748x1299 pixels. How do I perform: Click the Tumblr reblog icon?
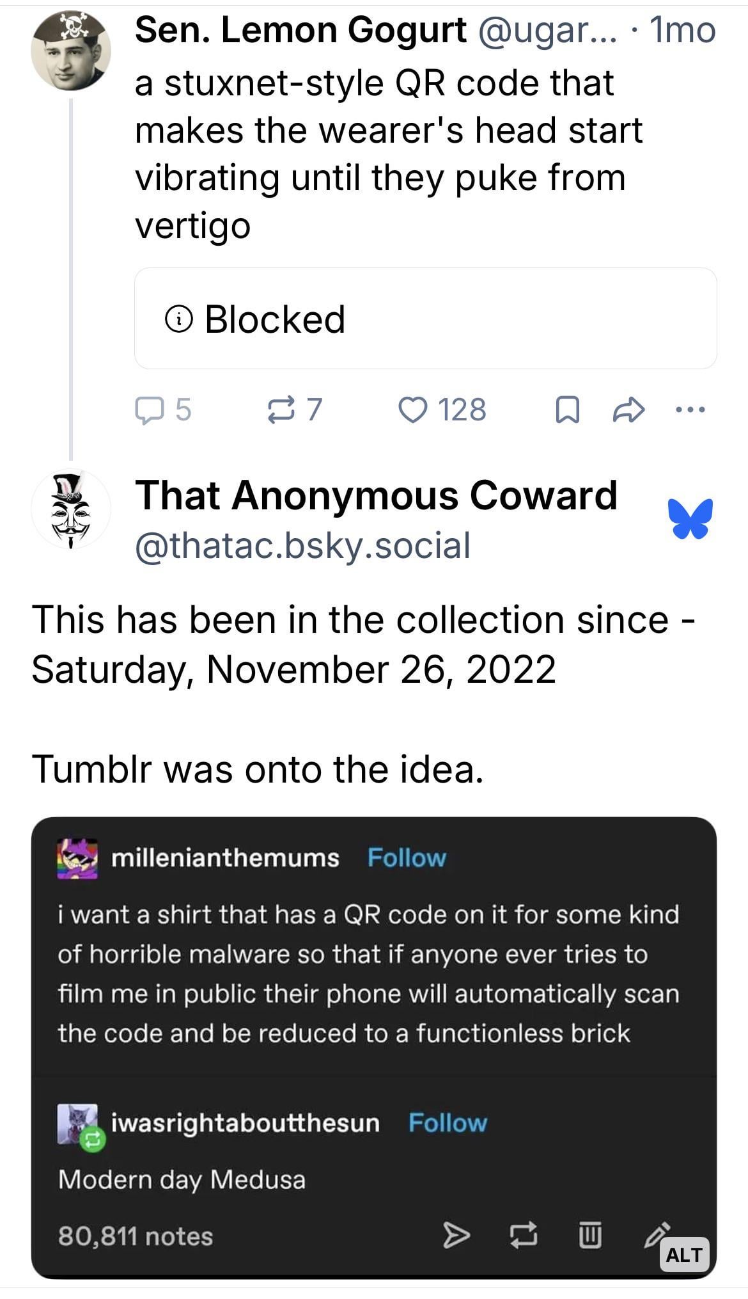click(x=523, y=1236)
